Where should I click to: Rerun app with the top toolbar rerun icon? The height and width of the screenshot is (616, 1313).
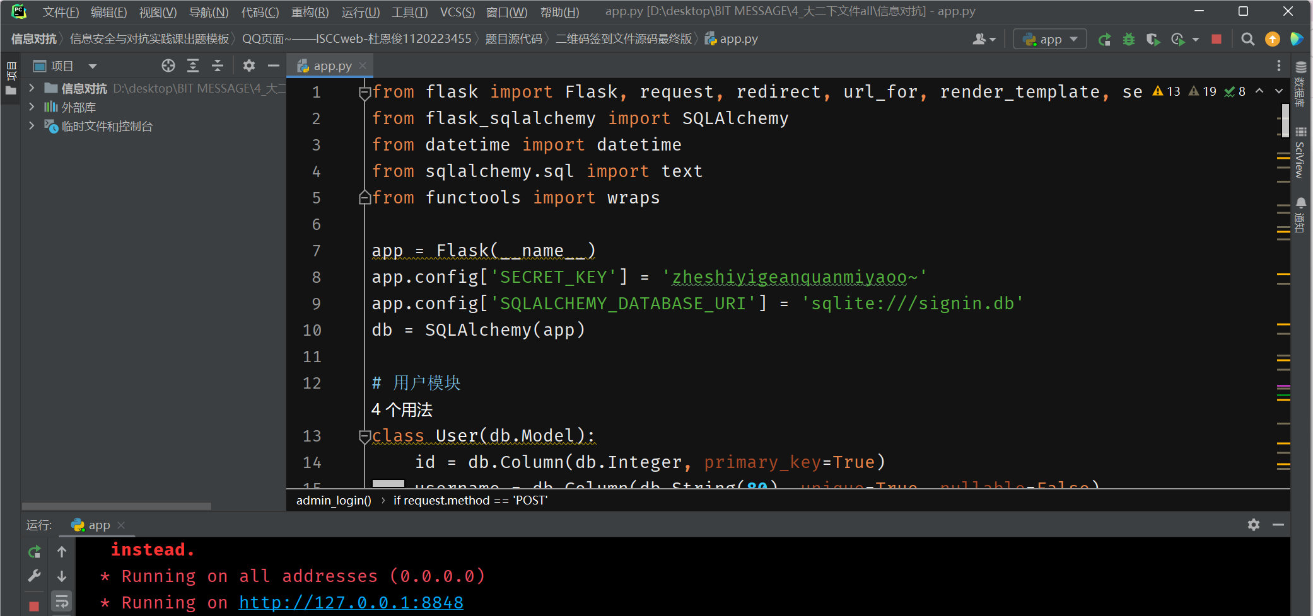pos(1104,40)
